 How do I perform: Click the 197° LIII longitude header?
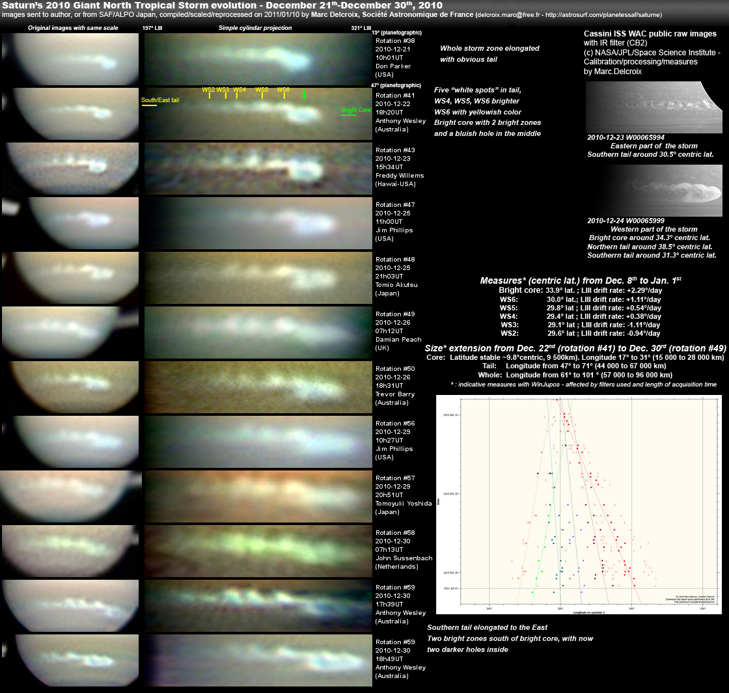(153, 28)
